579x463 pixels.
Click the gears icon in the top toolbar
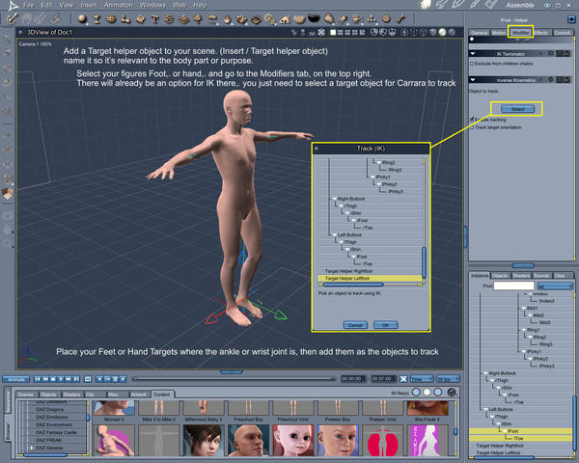[270, 18]
